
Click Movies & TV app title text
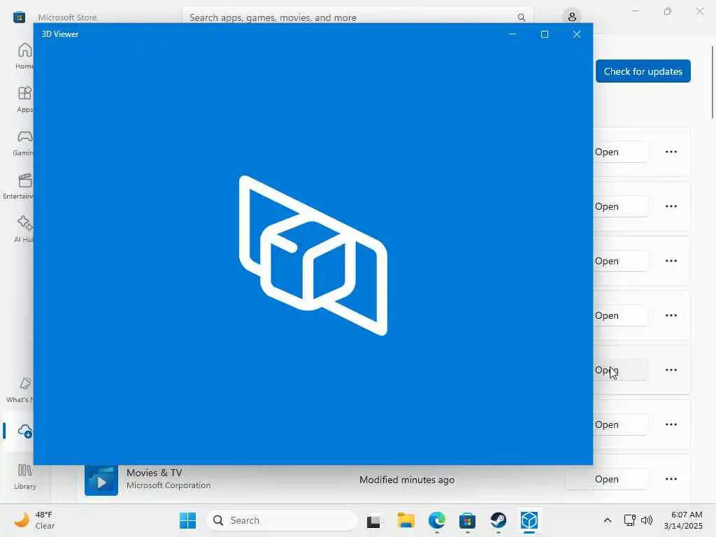pyautogui.click(x=155, y=473)
